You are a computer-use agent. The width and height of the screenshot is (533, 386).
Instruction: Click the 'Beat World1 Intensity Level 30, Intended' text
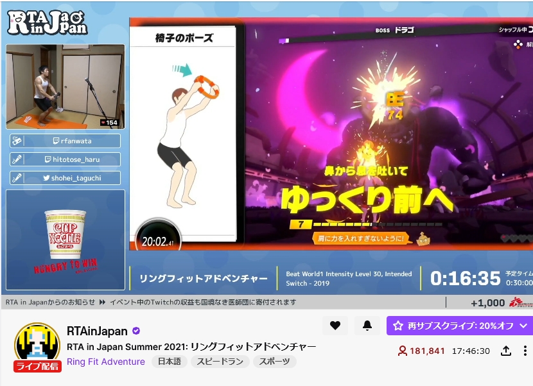349,274
